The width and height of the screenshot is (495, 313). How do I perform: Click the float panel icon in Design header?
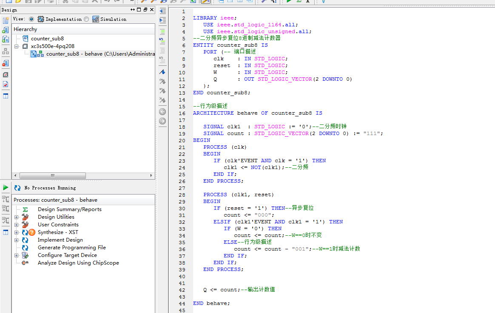point(145,10)
